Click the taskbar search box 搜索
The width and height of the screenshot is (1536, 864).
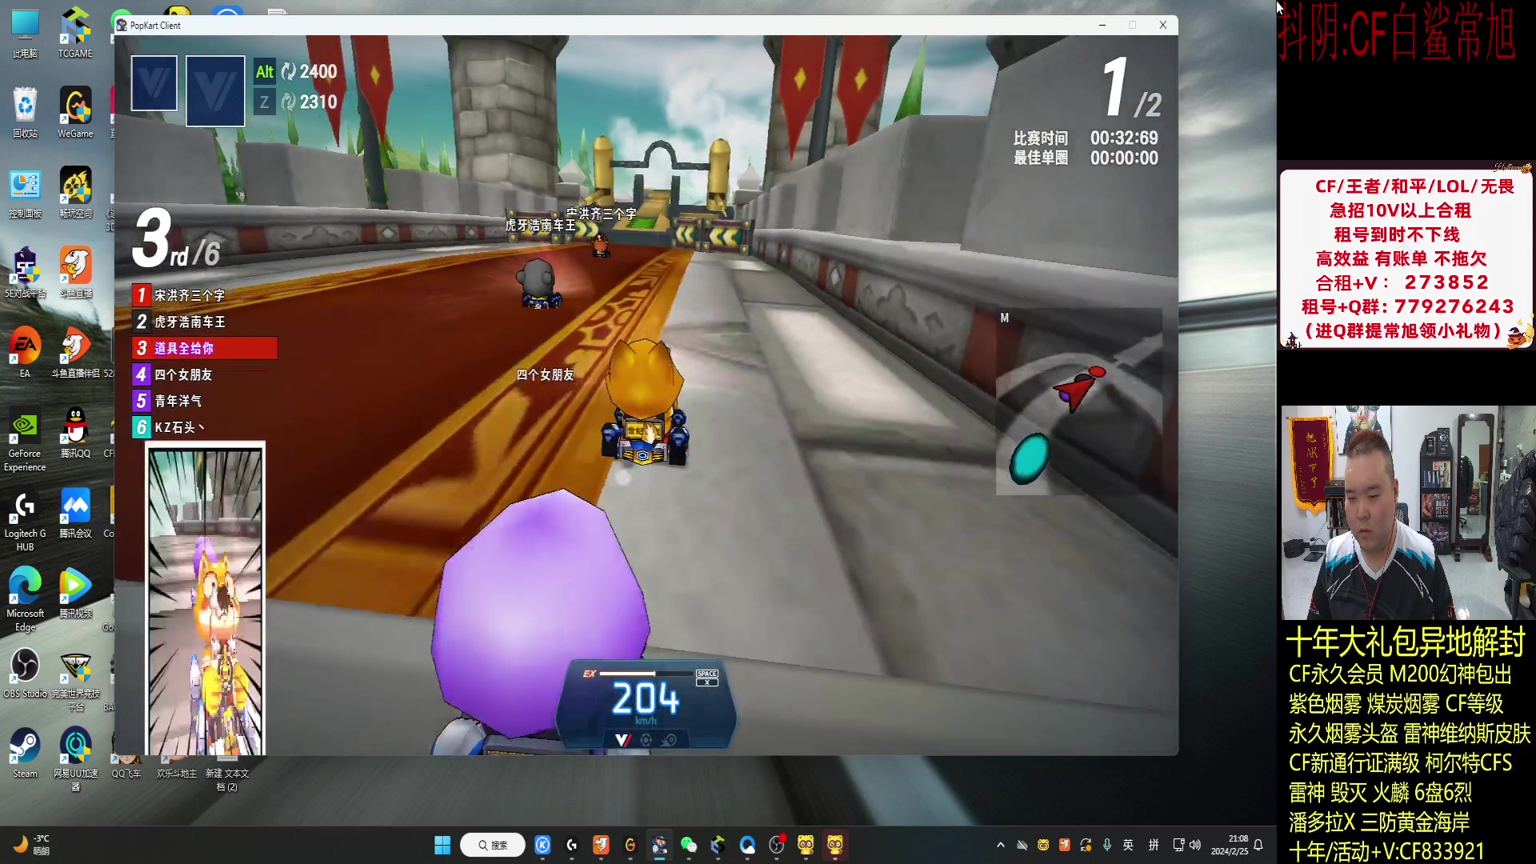493,845
